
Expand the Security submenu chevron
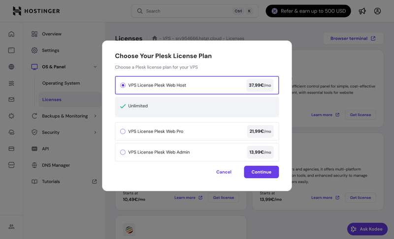[95, 132]
